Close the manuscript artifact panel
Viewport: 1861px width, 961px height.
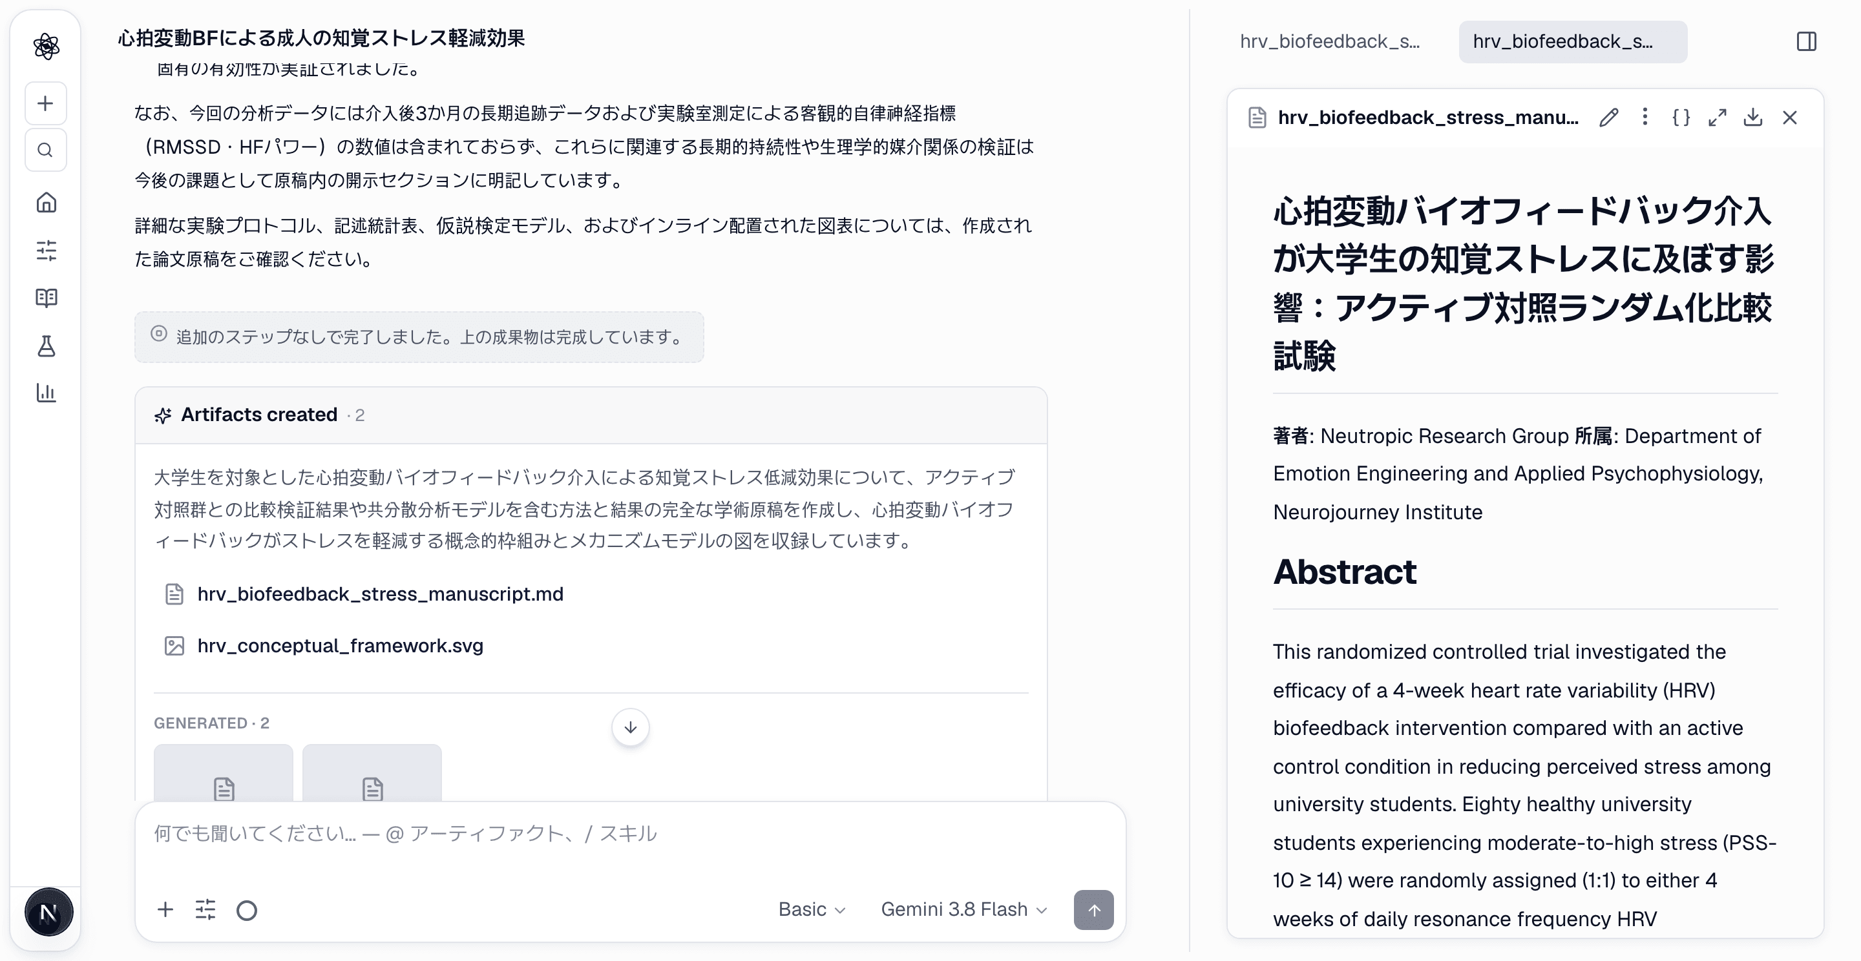(1789, 117)
